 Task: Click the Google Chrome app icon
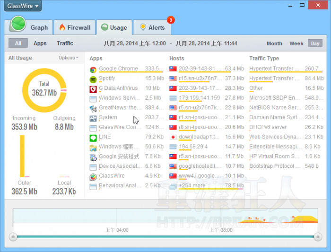(x=93, y=69)
